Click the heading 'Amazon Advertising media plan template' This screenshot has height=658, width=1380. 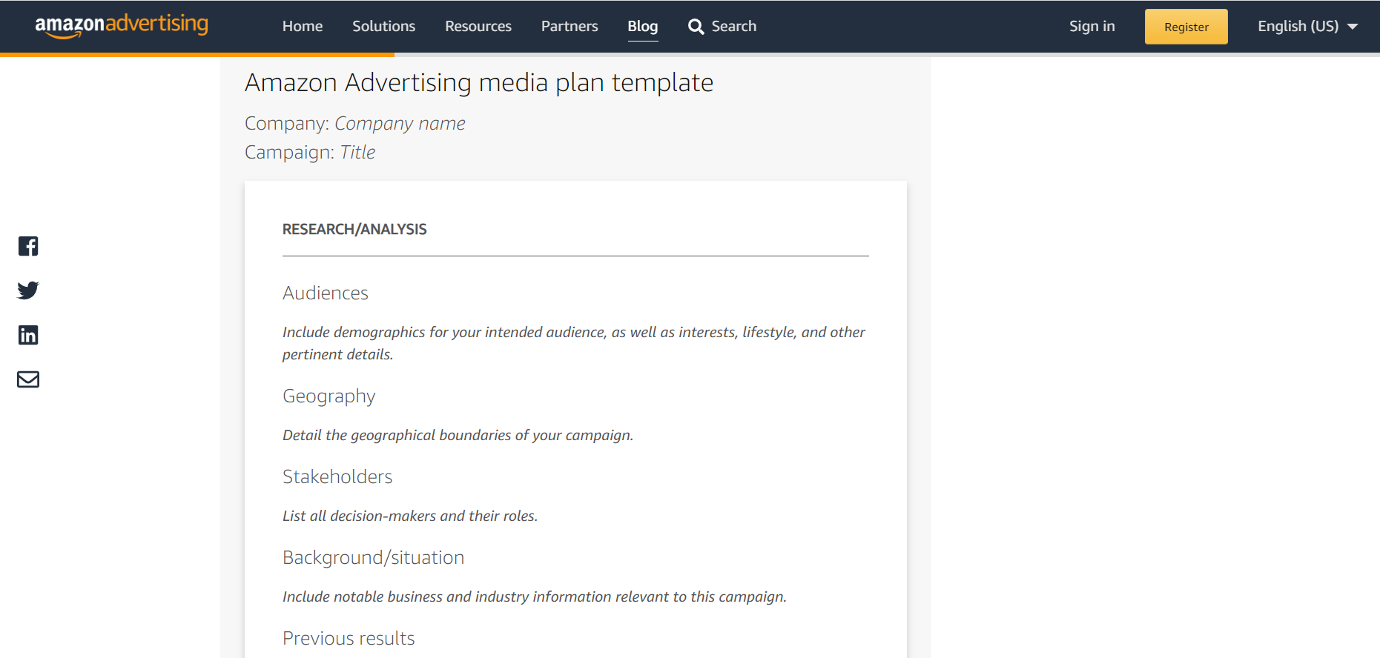(x=479, y=82)
